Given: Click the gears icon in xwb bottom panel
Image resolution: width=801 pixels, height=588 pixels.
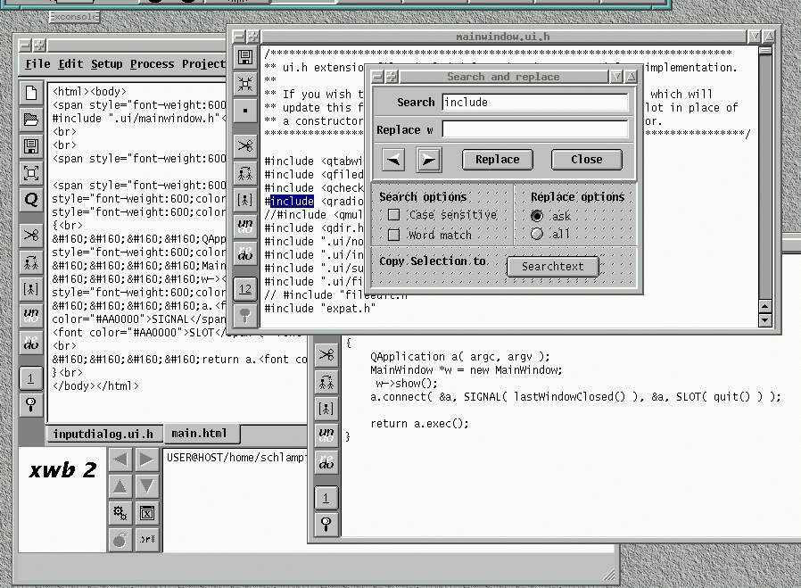Looking at the screenshot, I should [x=120, y=513].
